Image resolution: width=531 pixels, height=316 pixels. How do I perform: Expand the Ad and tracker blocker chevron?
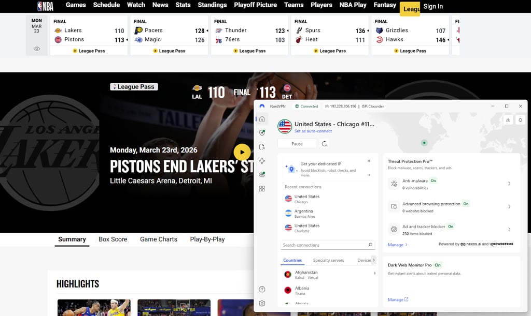click(x=509, y=229)
